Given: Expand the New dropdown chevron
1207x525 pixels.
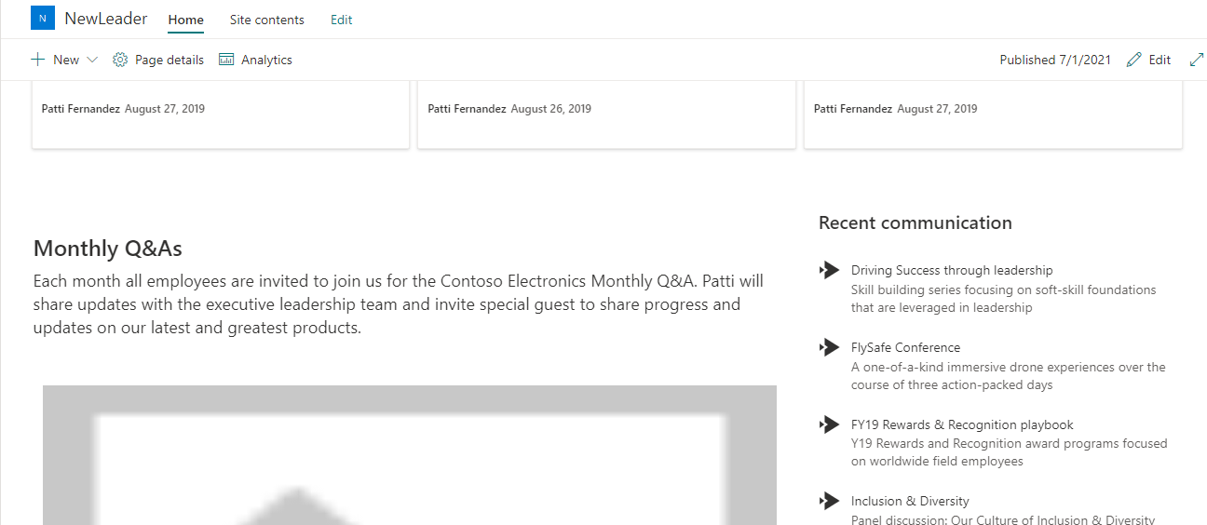Looking at the screenshot, I should pos(92,60).
